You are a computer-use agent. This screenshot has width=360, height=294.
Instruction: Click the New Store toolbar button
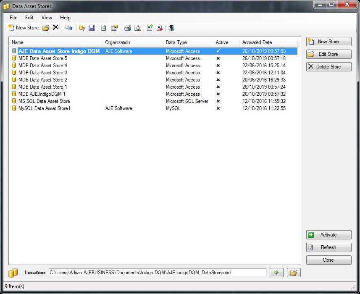click(x=24, y=28)
